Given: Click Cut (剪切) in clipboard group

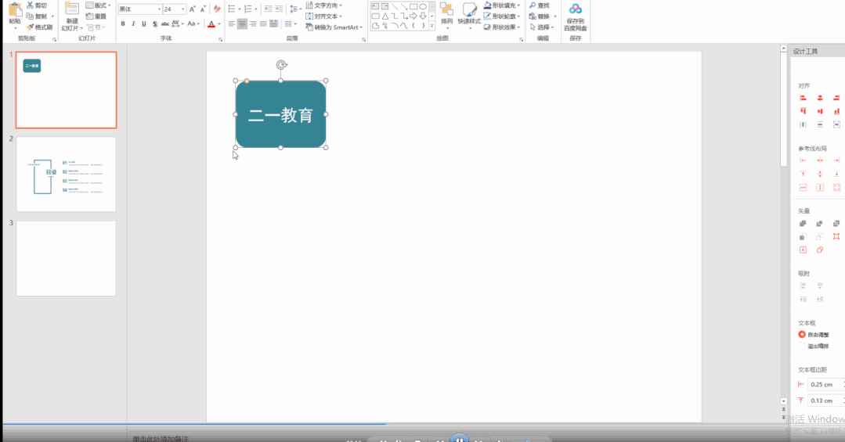Looking at the screenshot, I should pos(36,5).
